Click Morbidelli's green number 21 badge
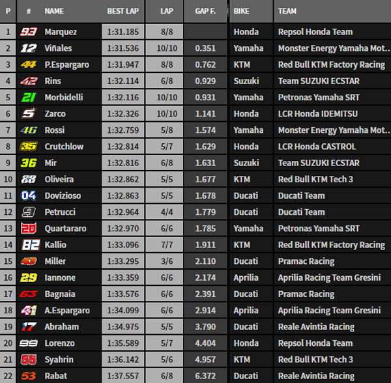 [29, 97]
